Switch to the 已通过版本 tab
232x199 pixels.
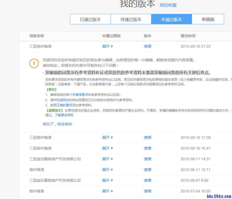coord(90,19)
